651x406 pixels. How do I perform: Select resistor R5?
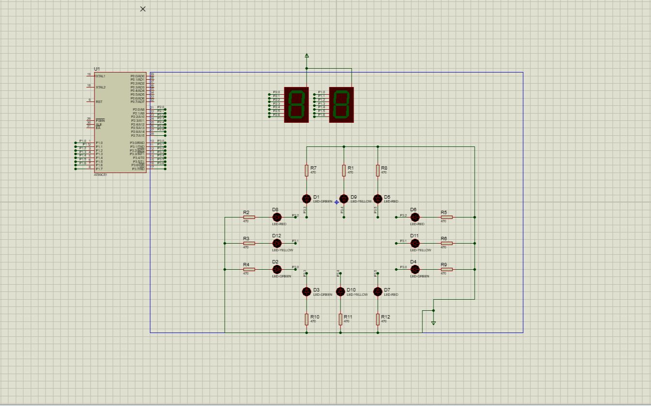click(x=447, y=217)
